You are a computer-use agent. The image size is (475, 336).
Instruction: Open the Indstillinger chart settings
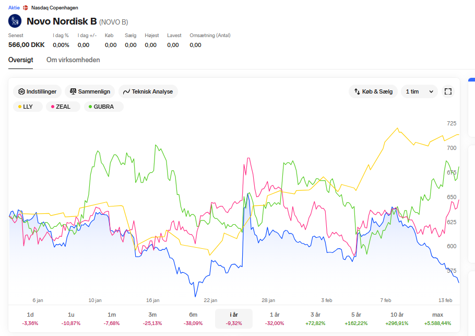click(x=37, y=91)
